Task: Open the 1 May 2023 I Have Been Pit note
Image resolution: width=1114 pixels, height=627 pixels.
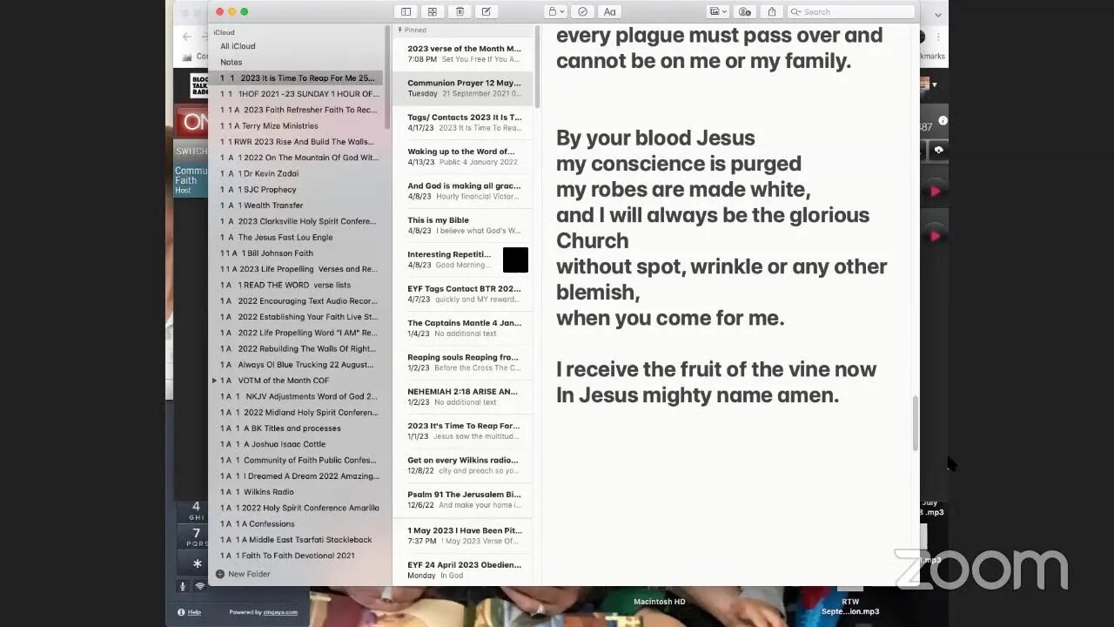Action: pyautogui.click(x=464, y=535)
